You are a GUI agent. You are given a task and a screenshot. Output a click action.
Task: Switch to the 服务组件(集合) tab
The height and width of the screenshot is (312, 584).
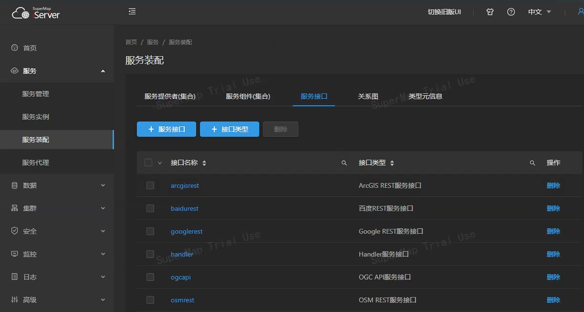tap(248, 96)
